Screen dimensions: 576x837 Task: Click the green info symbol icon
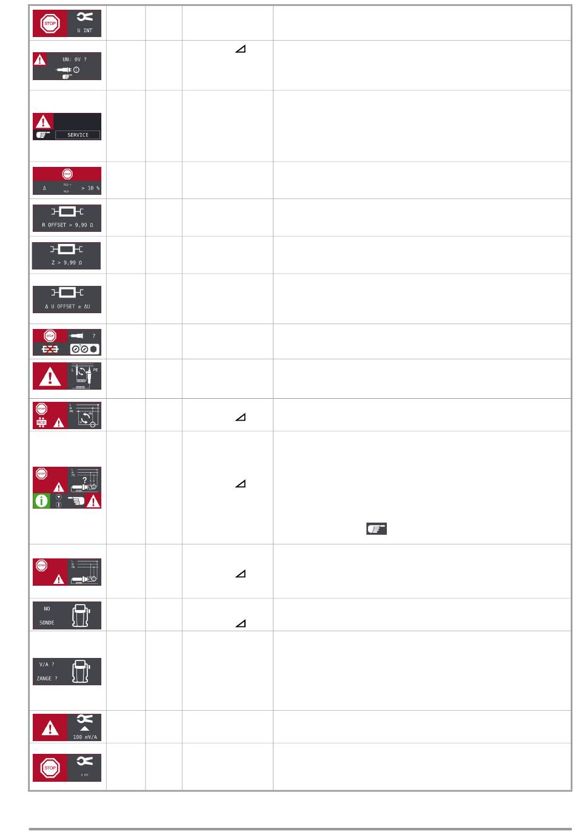pos(42,501)
